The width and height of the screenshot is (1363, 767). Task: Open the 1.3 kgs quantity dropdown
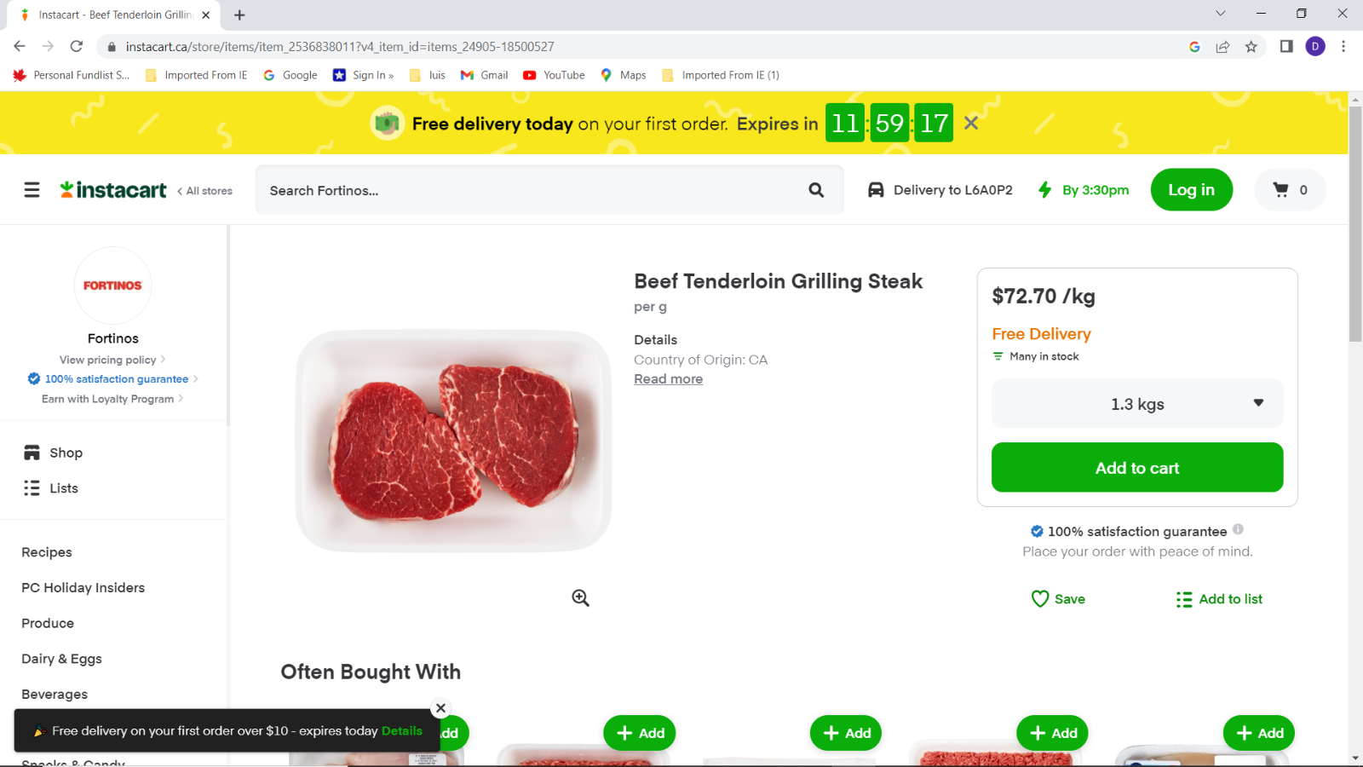[1137, 404]
